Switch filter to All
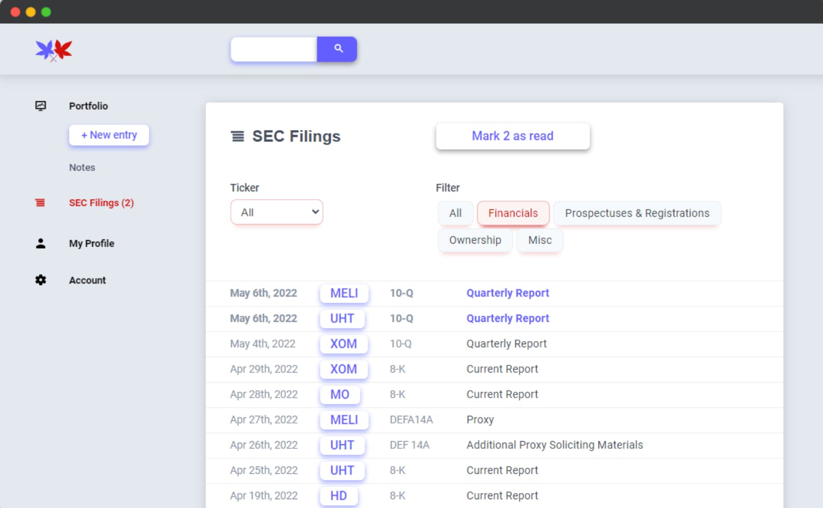 455,213
